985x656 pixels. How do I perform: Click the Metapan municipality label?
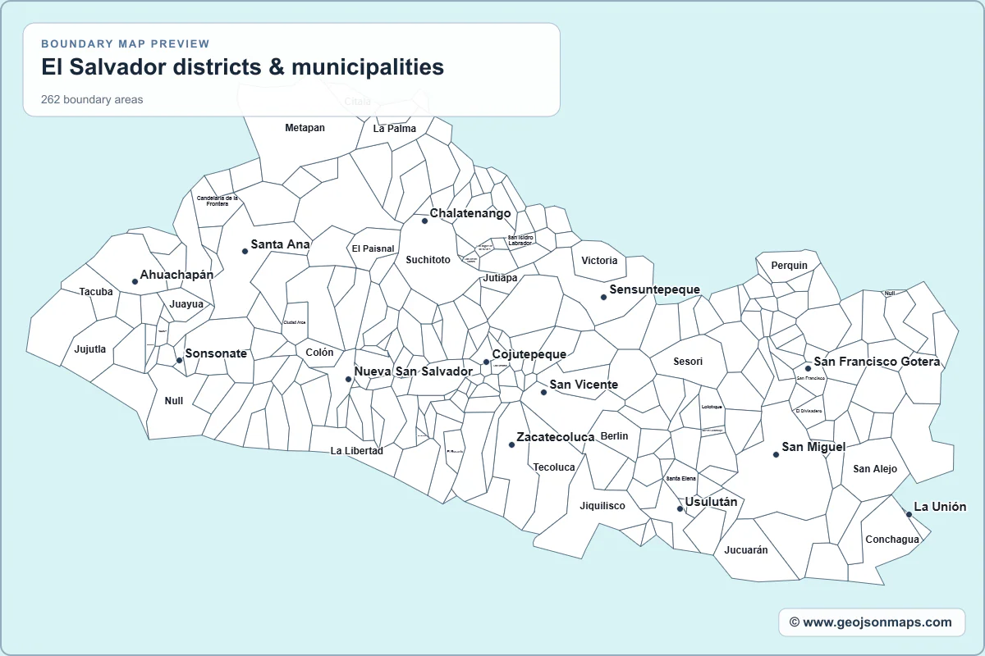[305, 128]
